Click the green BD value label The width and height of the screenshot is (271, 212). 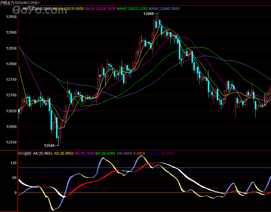(x=105, y=153)
